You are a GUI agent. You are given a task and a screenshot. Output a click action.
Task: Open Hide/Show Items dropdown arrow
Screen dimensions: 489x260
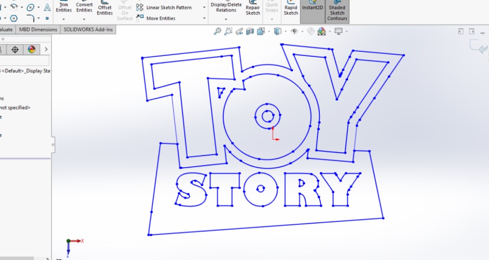click(x=302, y=31)
